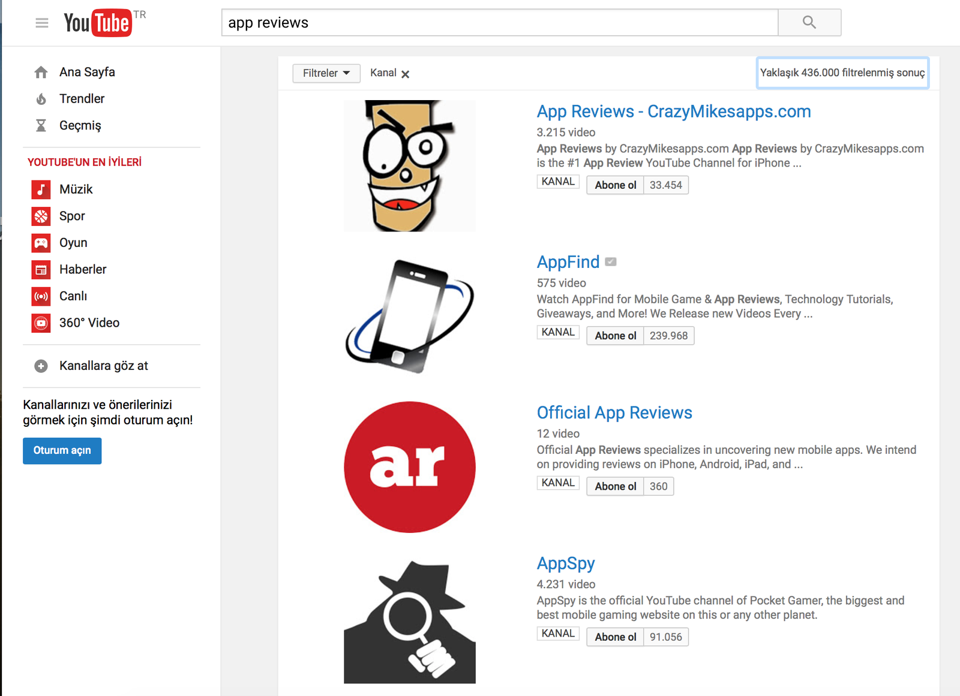Subscribe to AppSpy with Abone ol
960x696 pixels.
(x=615, y=637)
